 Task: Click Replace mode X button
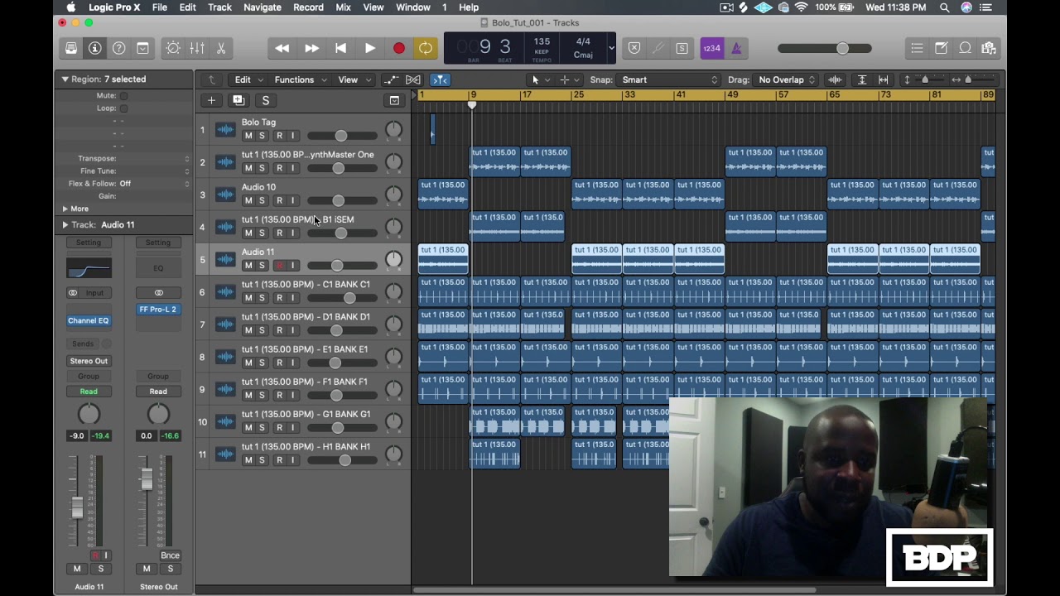point(634,48)
